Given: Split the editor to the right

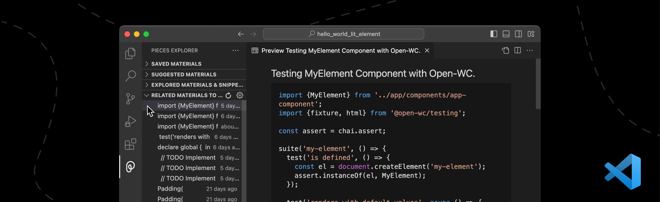Looking at the screenshot, I should (x=518, y=50).
